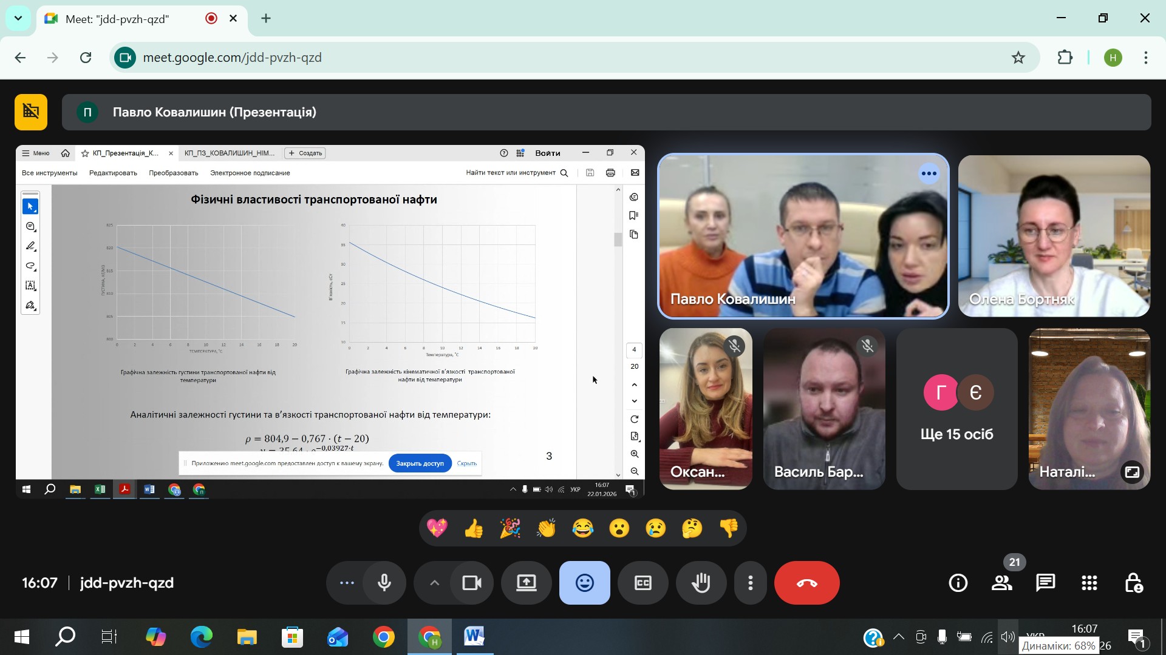Open the Редактировать menu in Acrobat
This screenshot has width=1166, height=655.
click(x=112, y=173)
